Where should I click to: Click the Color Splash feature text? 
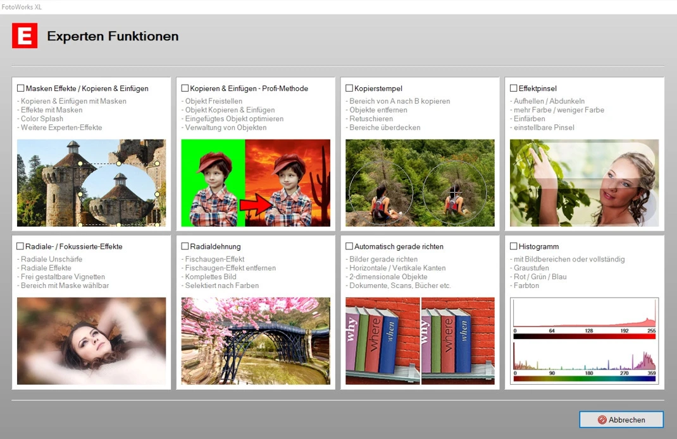pyautogui.click(x=42, y=119)
